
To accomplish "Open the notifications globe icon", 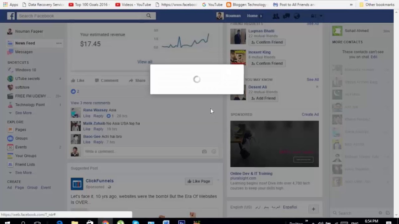I will 297,16.
